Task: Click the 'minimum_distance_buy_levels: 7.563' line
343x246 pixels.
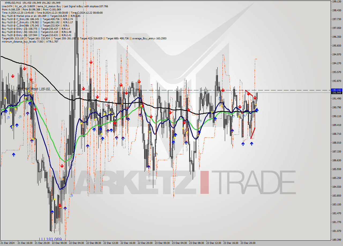Action: (30, 41)
